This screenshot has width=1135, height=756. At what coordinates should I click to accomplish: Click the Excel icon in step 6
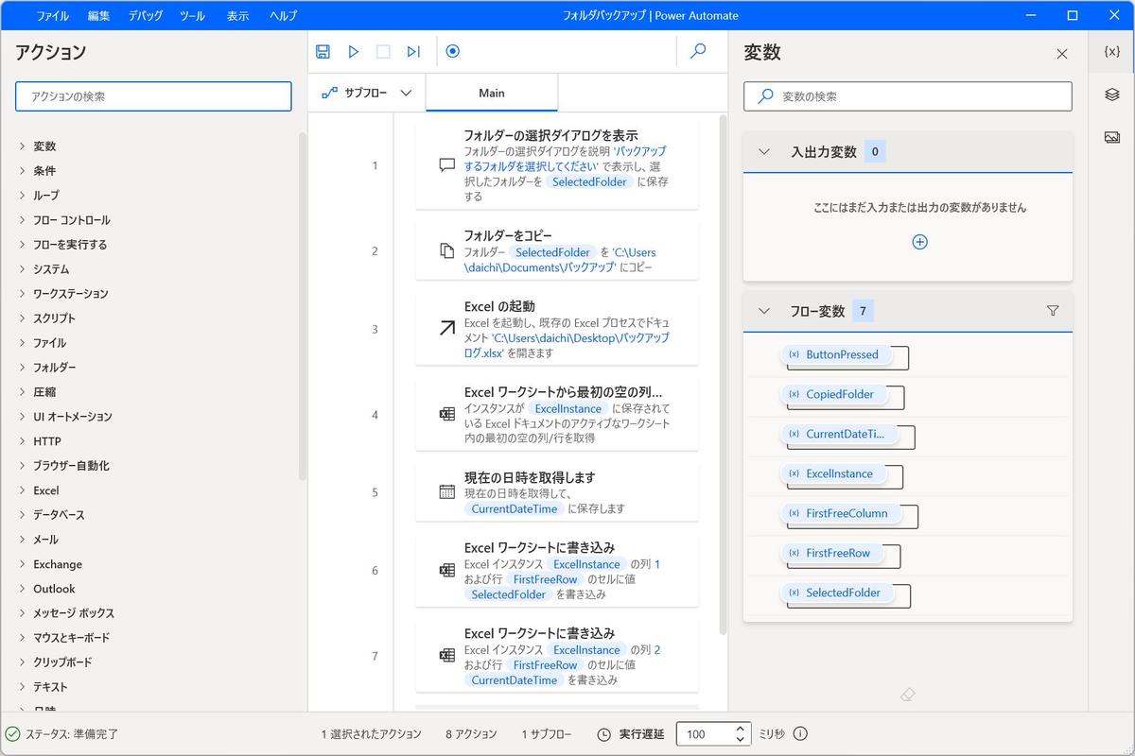[447, 570]
